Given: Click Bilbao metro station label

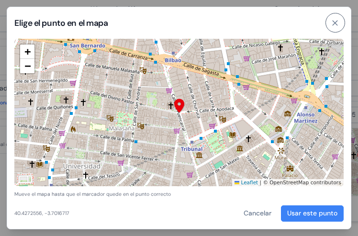Looking at the screenshot, I should click(173, 60).
